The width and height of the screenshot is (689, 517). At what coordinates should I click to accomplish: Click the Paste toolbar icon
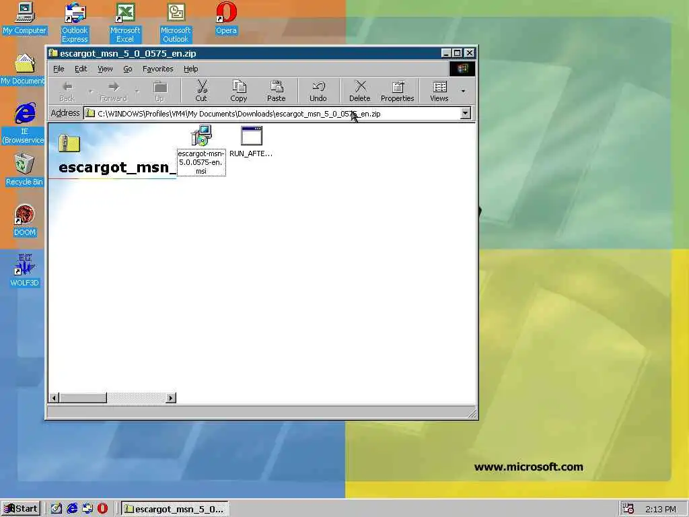pos(276,91)
